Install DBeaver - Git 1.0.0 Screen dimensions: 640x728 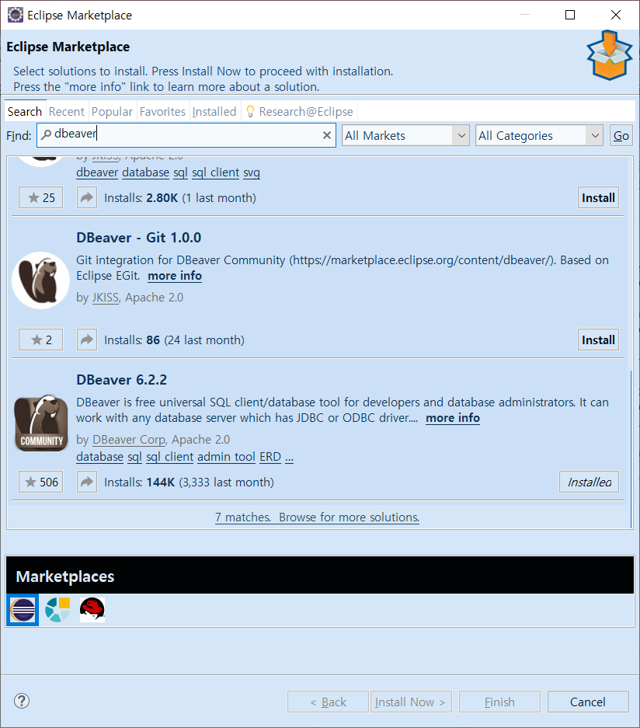[598, 340]
